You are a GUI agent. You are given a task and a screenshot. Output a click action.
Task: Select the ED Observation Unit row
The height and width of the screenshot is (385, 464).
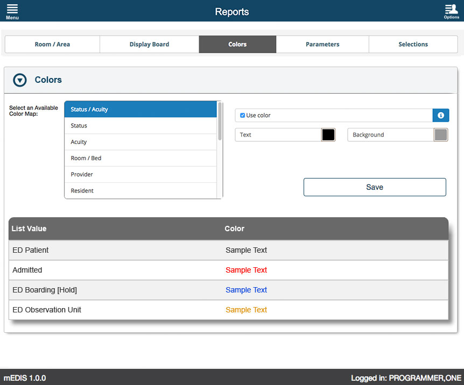(228, 310)
